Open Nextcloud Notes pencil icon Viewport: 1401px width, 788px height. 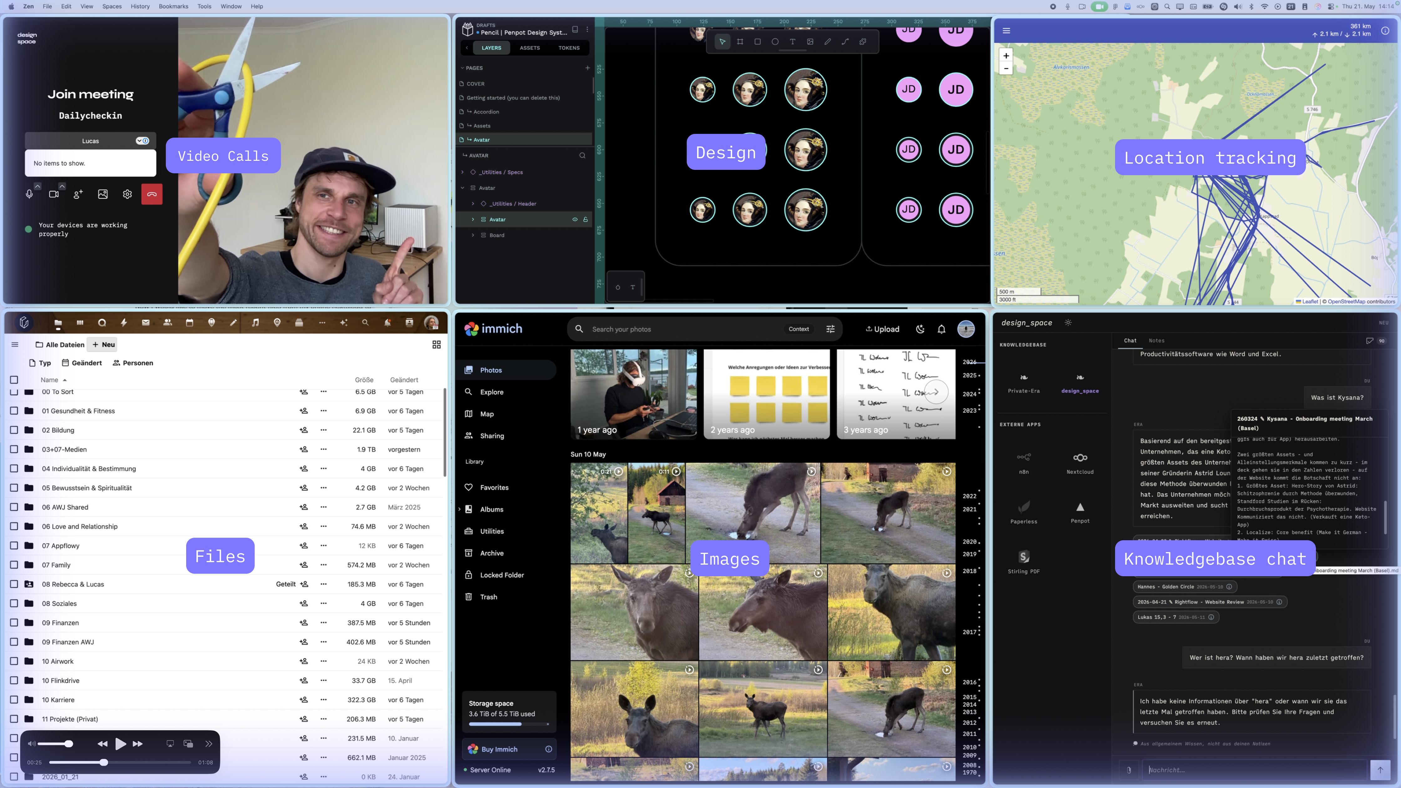(233, 323)
